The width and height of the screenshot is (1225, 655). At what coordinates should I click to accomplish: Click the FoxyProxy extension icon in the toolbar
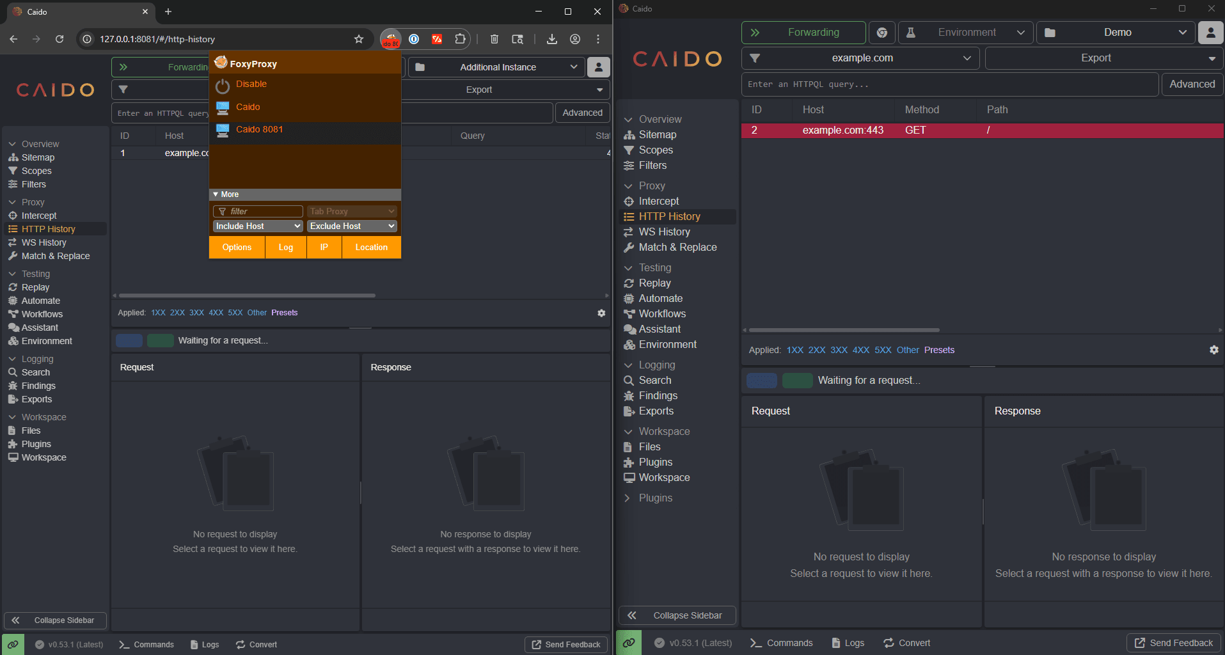pos(391,39)
